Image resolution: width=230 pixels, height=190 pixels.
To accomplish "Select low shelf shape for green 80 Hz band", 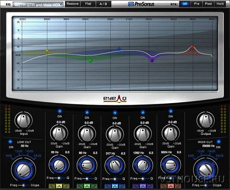I will coord(80,186).
